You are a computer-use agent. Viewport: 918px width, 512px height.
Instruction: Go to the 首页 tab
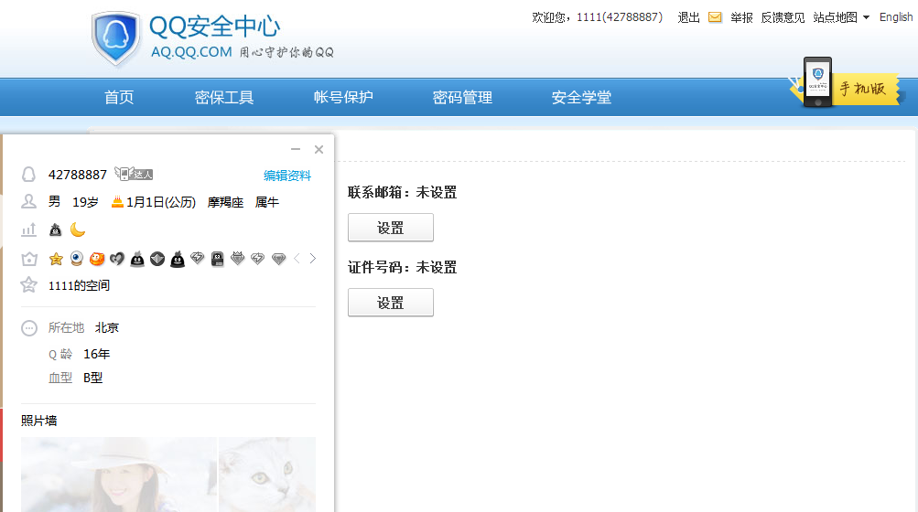pyautogui.click(x=119, y=97)
